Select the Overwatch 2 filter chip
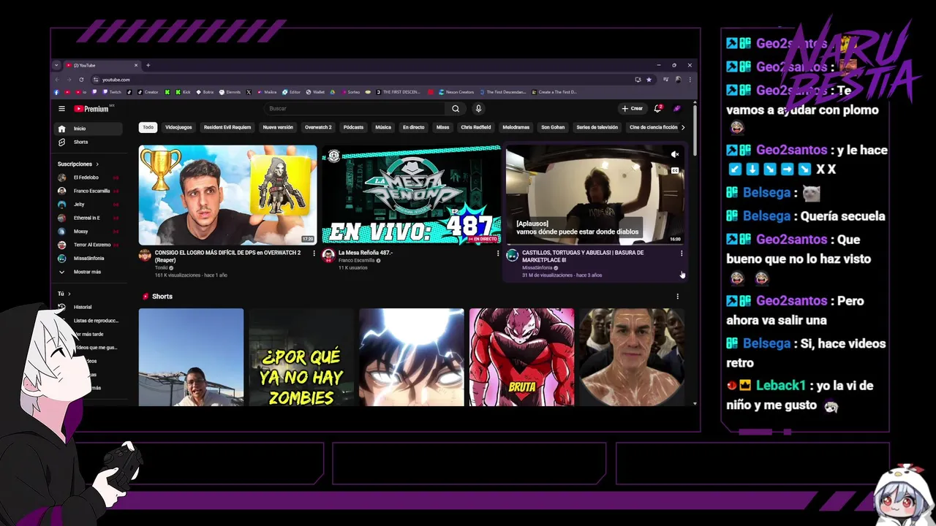The height and width of the screenshot is (526, 936). (x=318, y=127)
